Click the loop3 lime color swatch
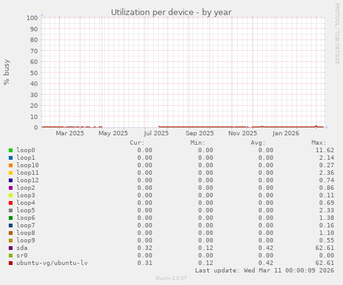Screen dimensions: 343x285 click(x=11, y=195)
